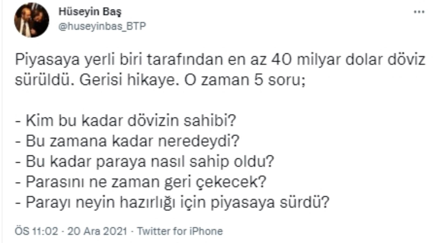This screenshot has width=437, height=243.
Task: Open the profile via the name Hüseyin Baş
Action: coord(91,11)
